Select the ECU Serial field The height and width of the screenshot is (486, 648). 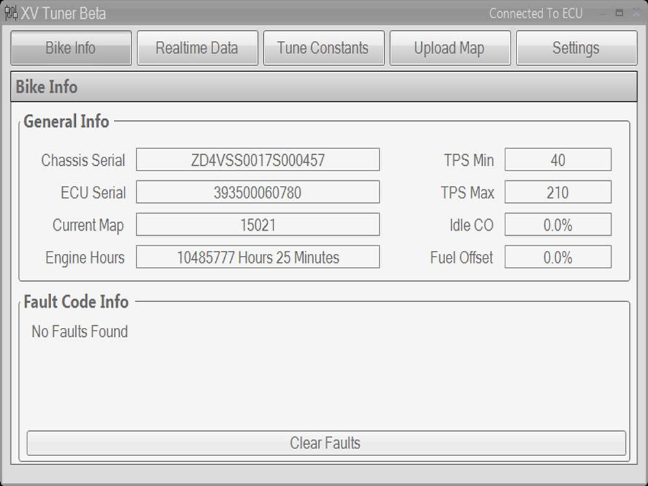(x=257, y=192)
